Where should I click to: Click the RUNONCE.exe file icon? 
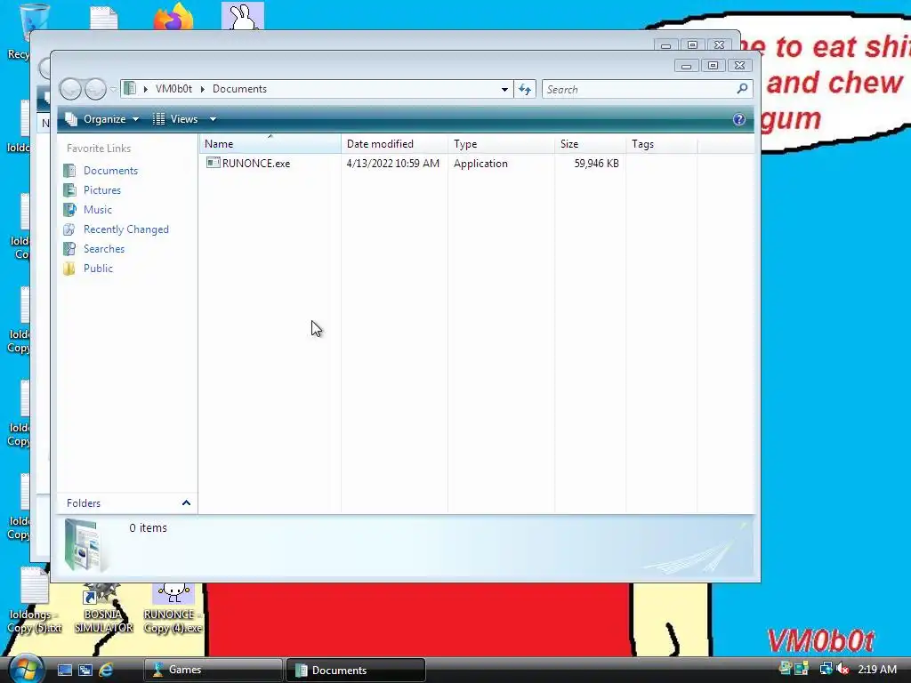point(213,164)
